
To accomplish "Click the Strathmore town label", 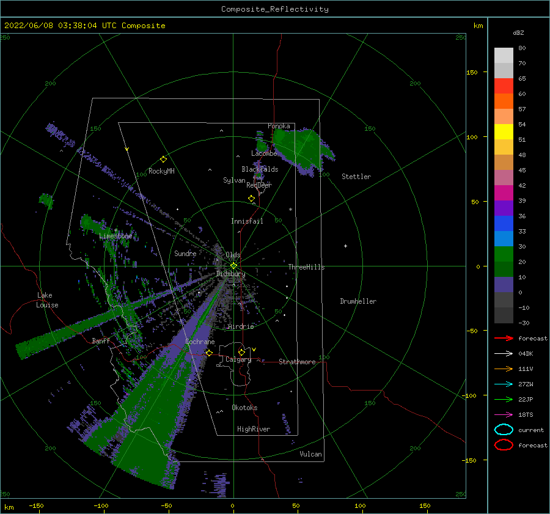I will (297, 362).
